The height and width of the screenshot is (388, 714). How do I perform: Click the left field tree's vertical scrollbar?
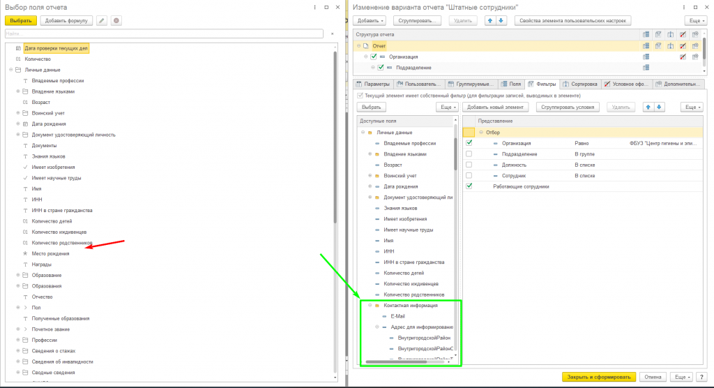[335, 137]
